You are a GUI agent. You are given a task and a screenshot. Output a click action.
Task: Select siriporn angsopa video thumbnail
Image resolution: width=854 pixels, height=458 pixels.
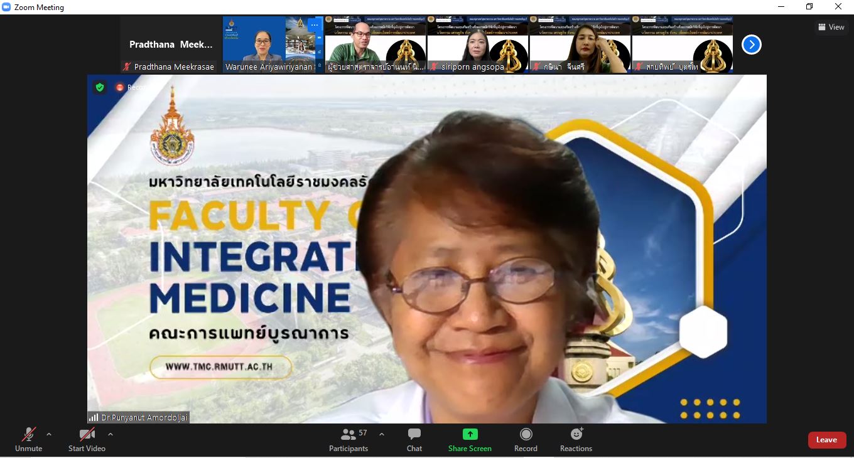pos(478,45)
